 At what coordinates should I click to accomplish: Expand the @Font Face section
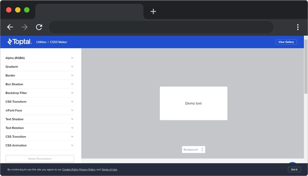(40, 110)
